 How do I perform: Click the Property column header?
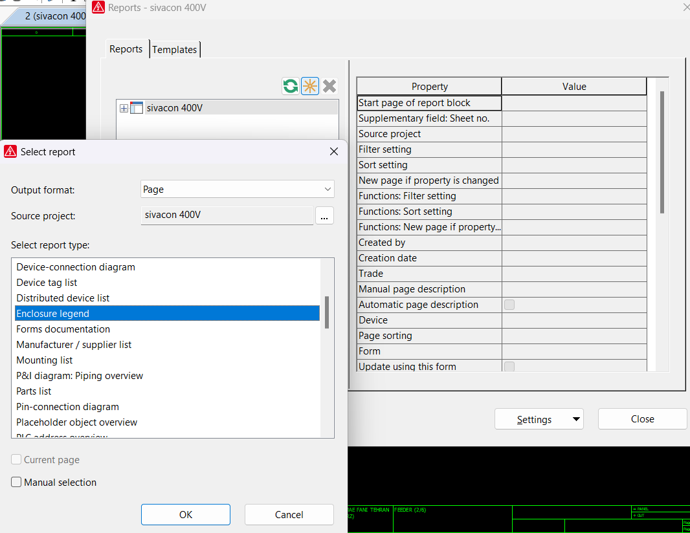pos(429,86)
